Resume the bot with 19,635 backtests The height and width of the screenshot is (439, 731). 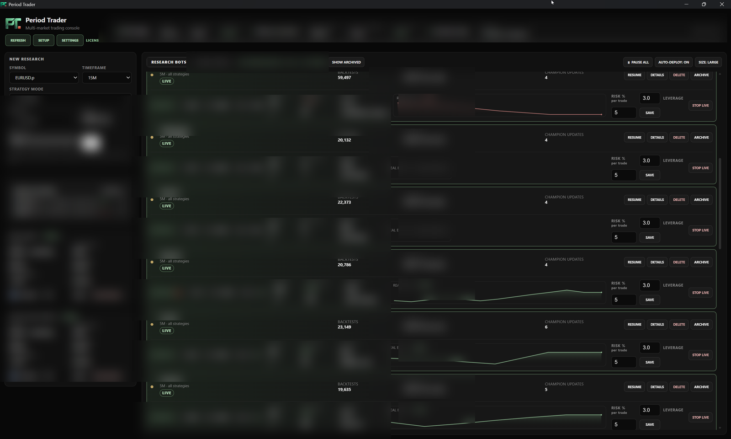click(634, 387)
